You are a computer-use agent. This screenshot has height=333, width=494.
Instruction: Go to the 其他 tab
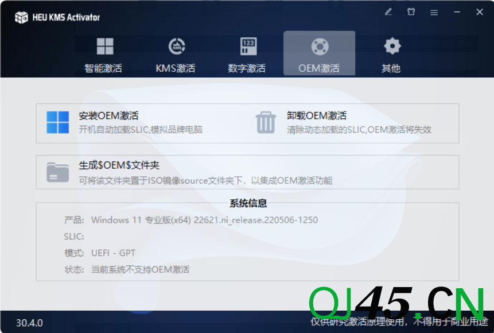(391, 54)
